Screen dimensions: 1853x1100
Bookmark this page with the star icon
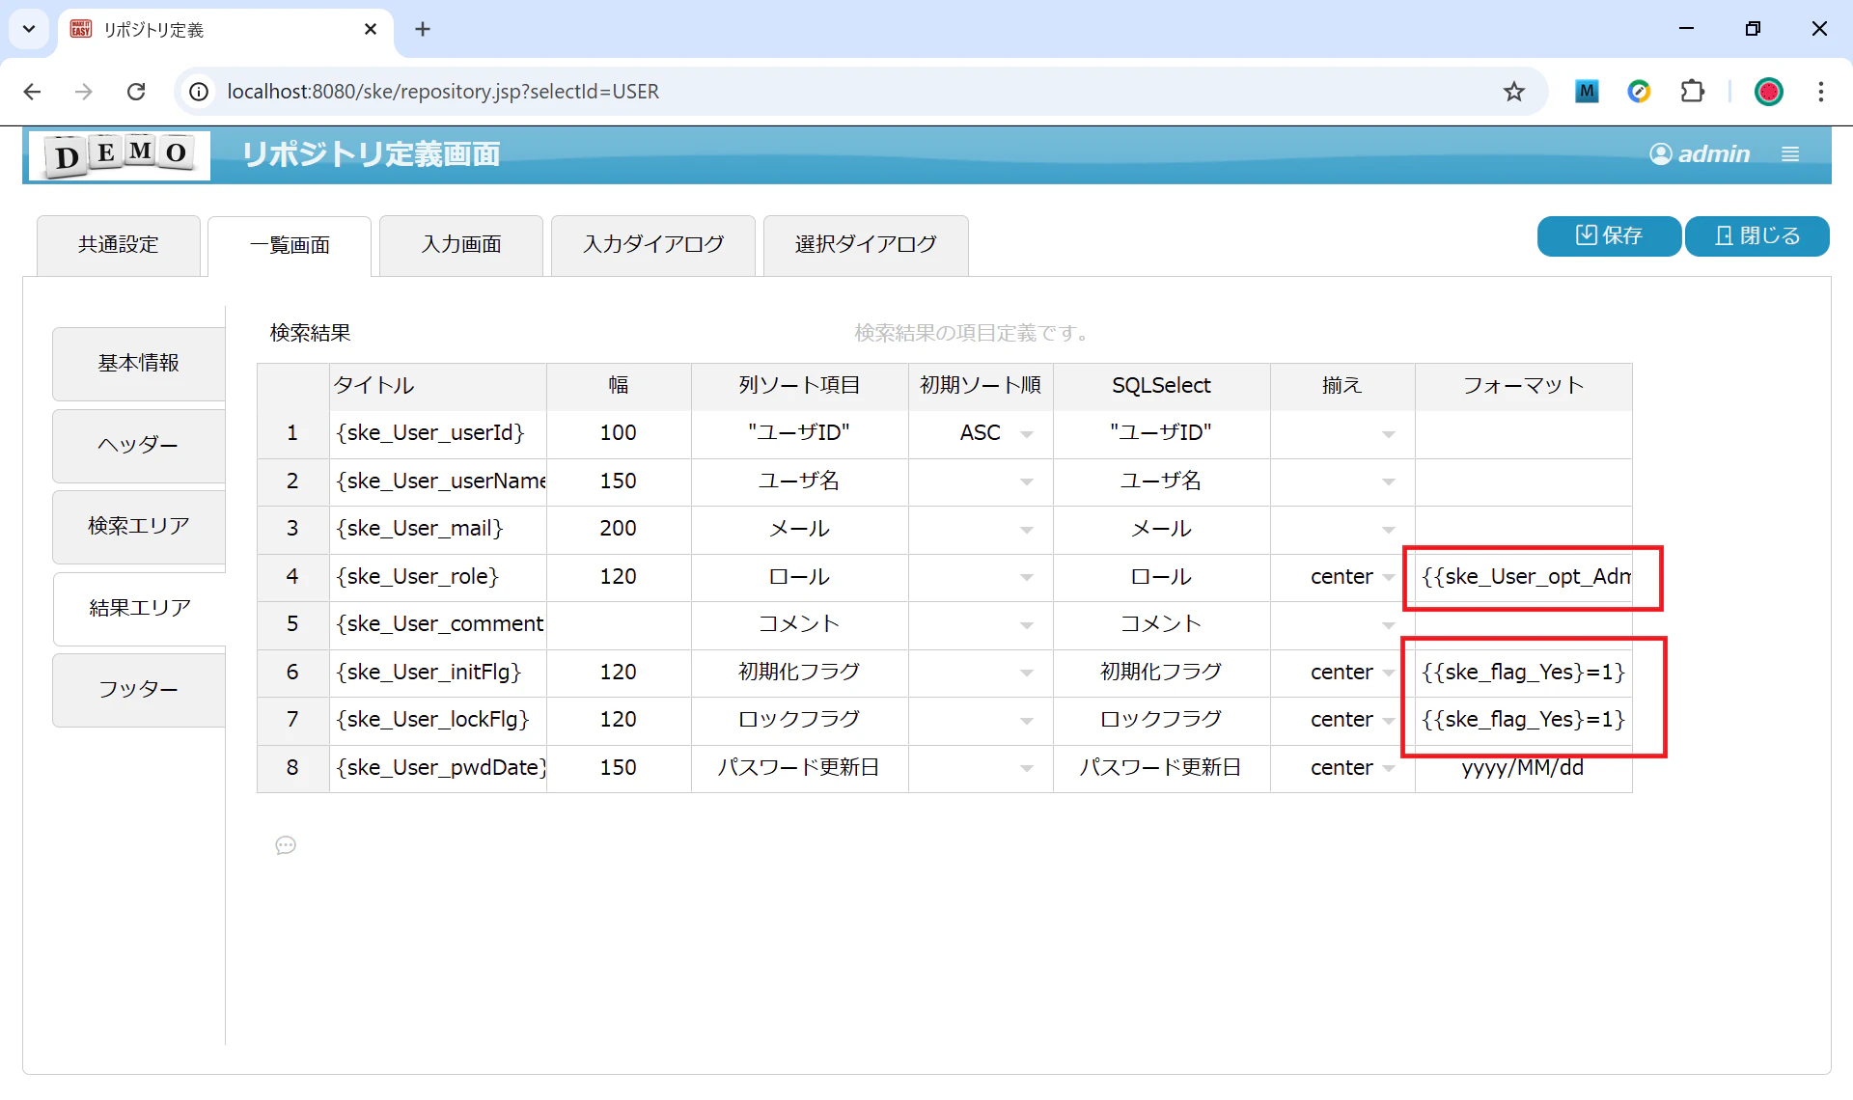[x=1513, y=92]
